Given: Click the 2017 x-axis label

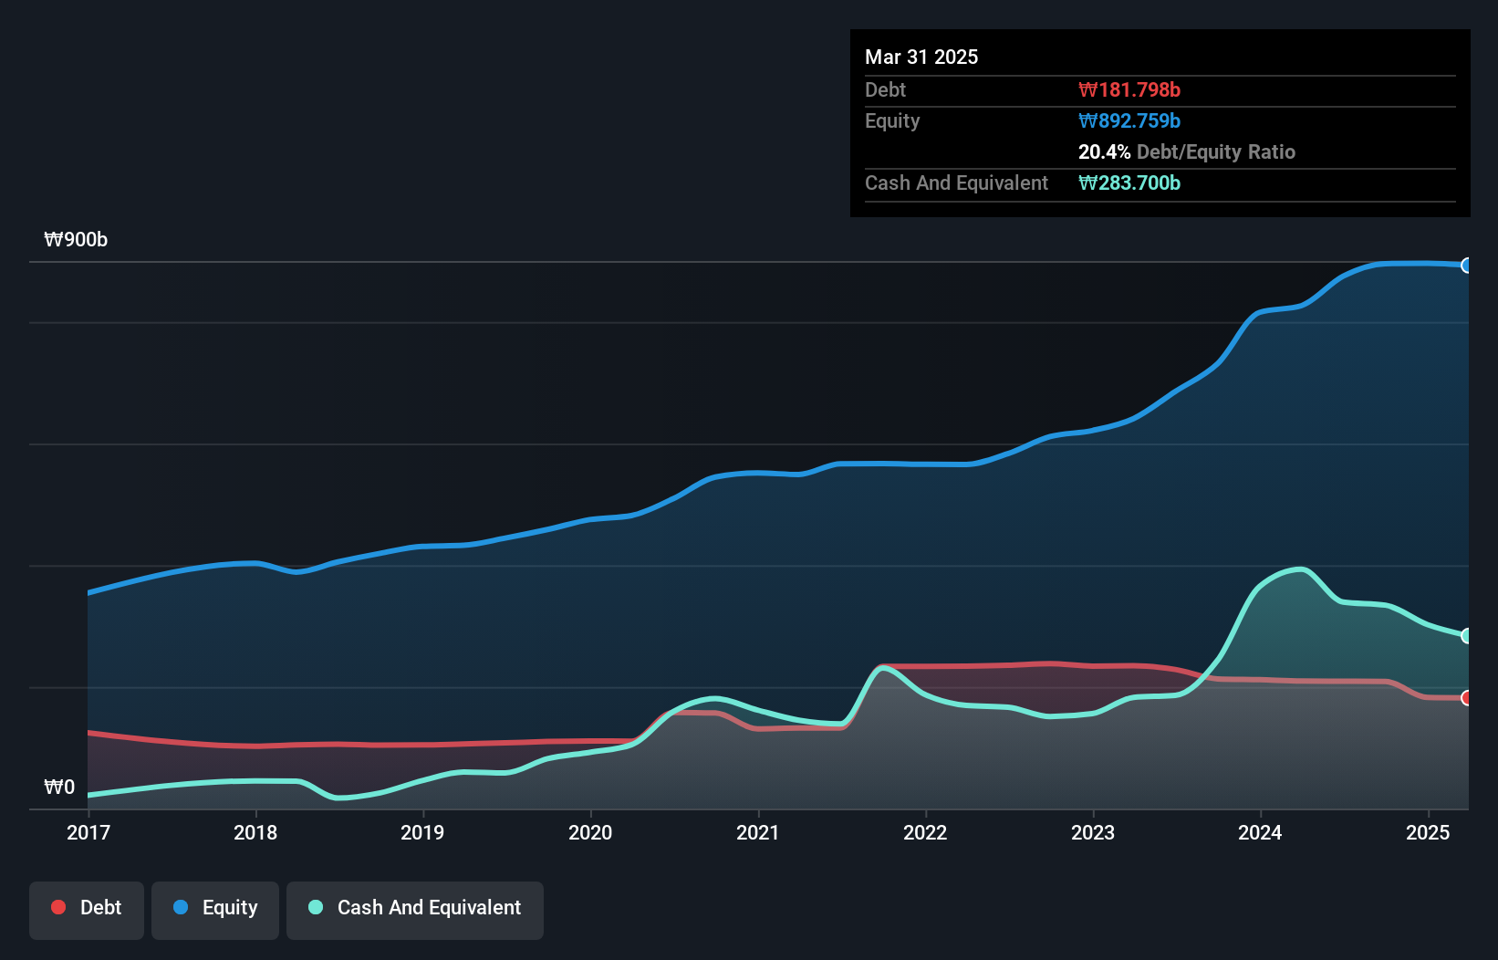Looking at the screenshot, I should (x=88, y=832).
